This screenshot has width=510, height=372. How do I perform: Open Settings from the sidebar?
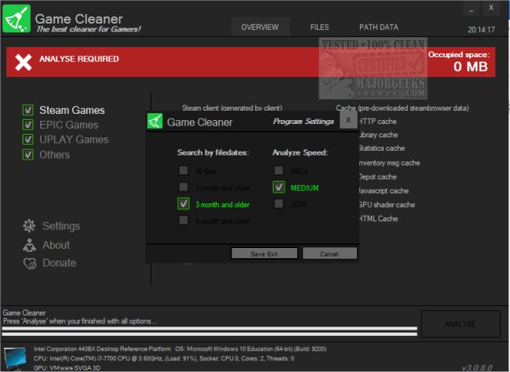tap(61, 226)
